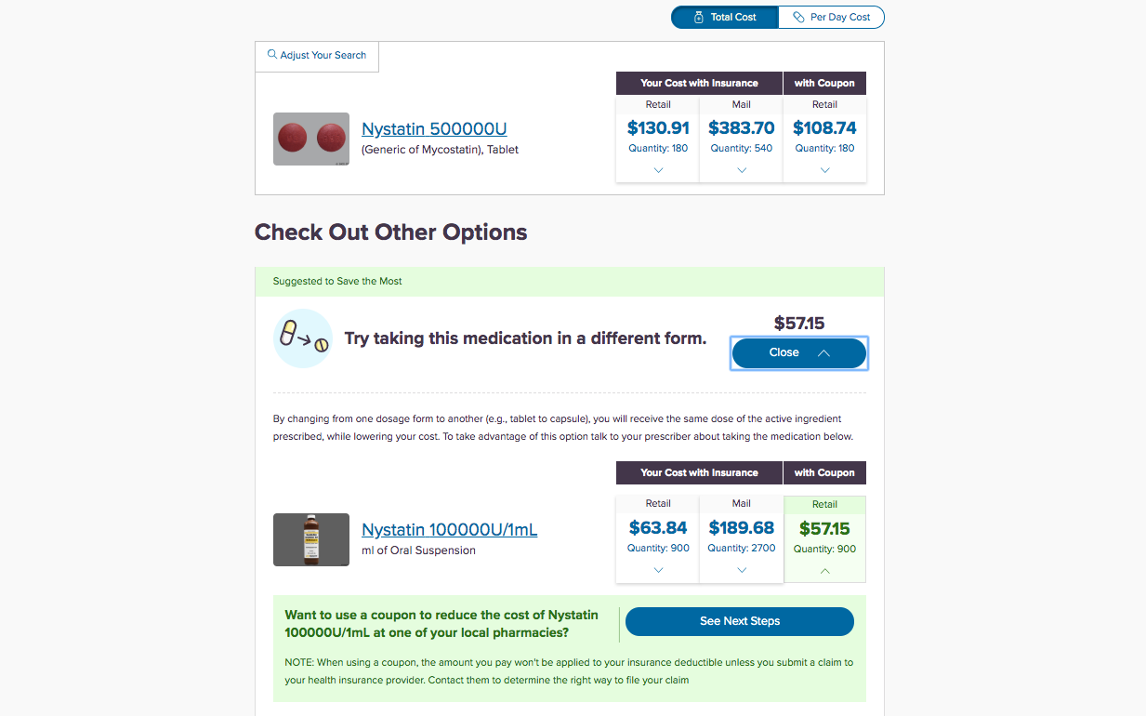Expand the $108.74 coupon cost chevron
The image size is (1146, 716).
point(825,170)
